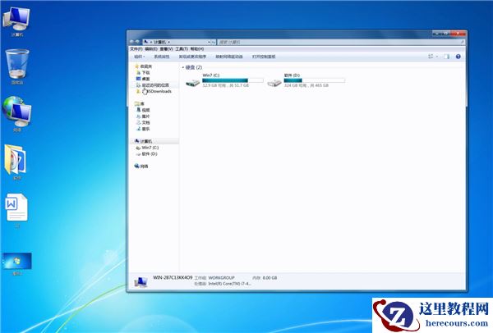This screenshot has width=493, height=333.
Task: Click the WORKGROUP text in details pane
Action: [x=222, y=278]
